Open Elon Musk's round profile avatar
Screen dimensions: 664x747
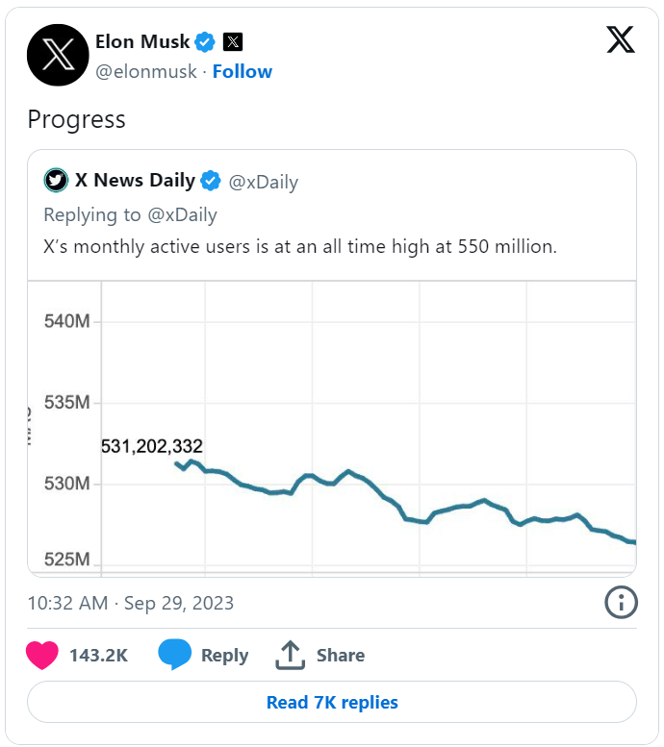pyautogui.click(x=58, y=55)
